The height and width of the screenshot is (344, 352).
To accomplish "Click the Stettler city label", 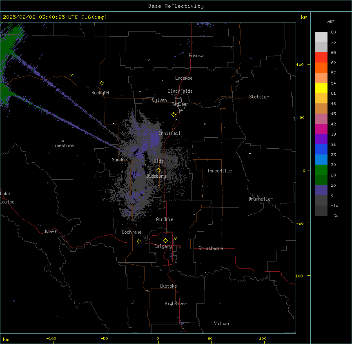I will pos(259,97).
